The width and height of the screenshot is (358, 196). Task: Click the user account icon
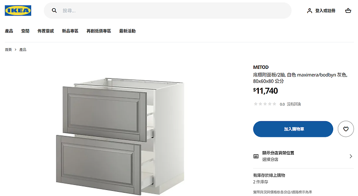(309, 11)
